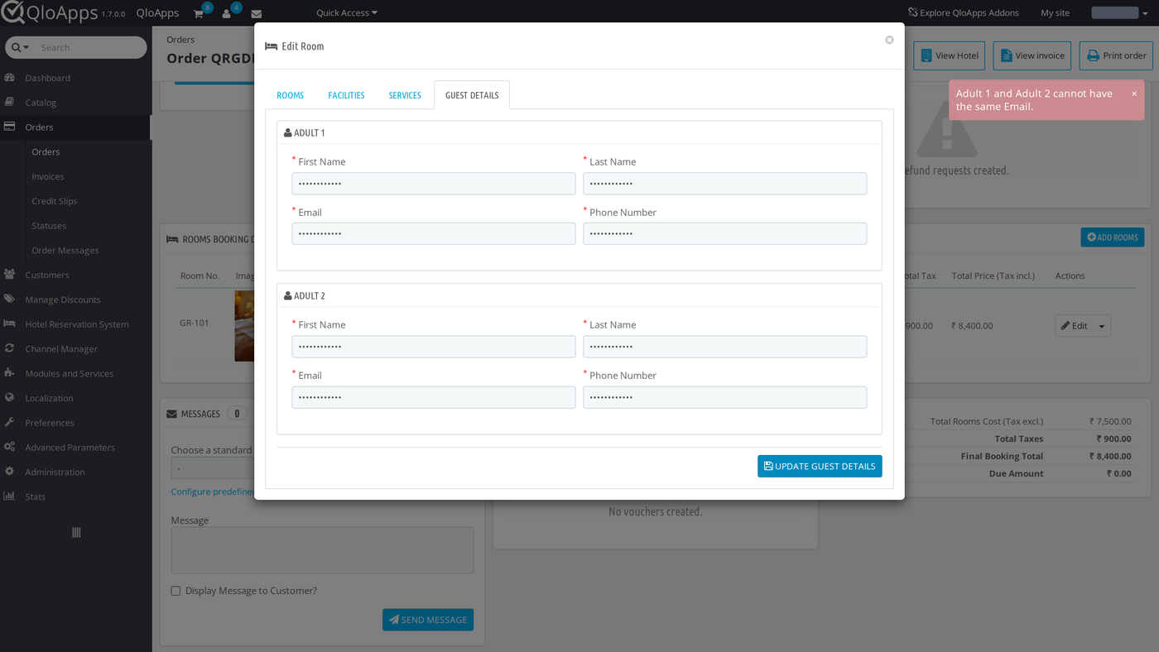The height and width of the screenshot is (652, 1159).
Task: Click the View Hotel button
Action: (x=948, y=55)
